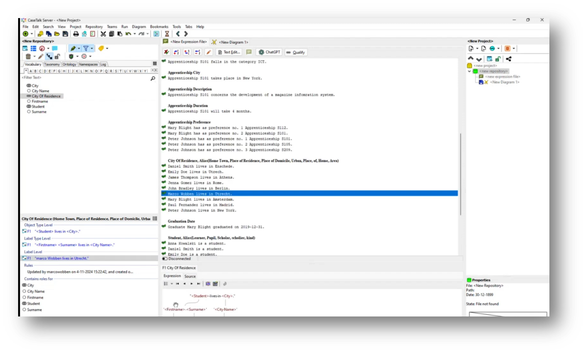Open the Undo history dropdown arrow

coord(134,34)
